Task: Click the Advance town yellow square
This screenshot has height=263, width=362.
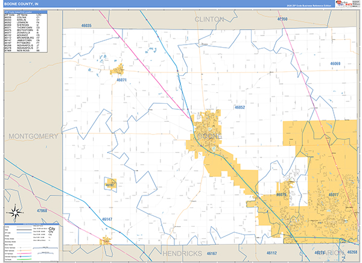Action: 112,183
